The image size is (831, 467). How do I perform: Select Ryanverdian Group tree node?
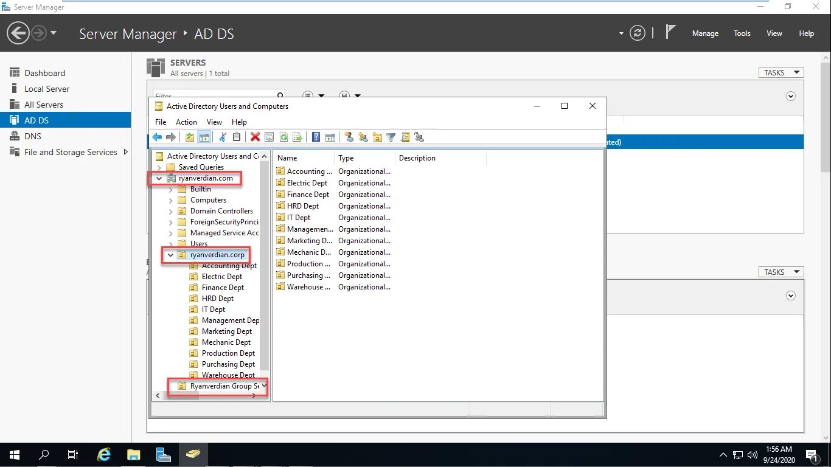point(224,386)
